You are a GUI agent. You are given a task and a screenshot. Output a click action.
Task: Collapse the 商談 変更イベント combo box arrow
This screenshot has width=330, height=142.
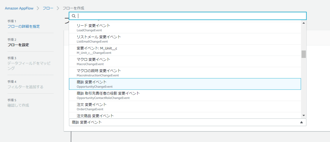[301, 122]
